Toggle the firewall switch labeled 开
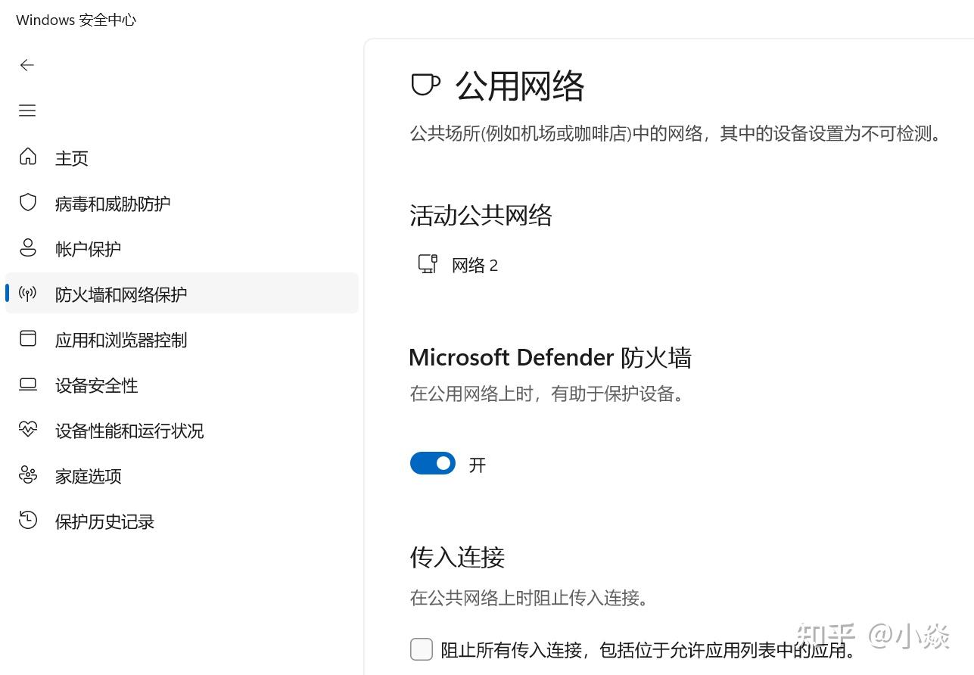The image size is (974, 675). tap(432, 463)
